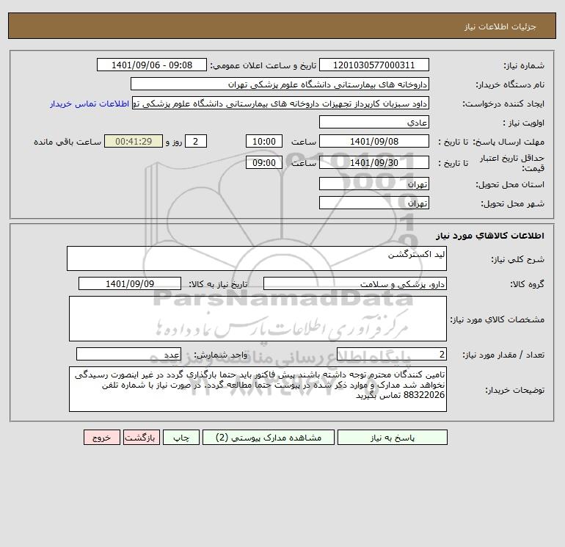Click the استان محل تحویل label
Screen dimensions: 565x547
click(x=510, y=184)
